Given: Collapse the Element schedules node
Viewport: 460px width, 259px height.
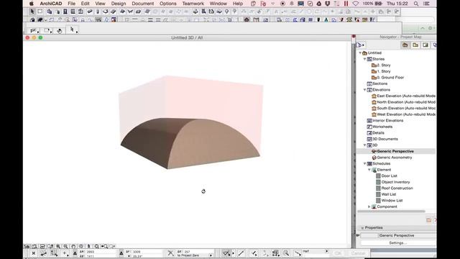Looking at the screenshot, I should pyautogui.click(x=369, y=170).
